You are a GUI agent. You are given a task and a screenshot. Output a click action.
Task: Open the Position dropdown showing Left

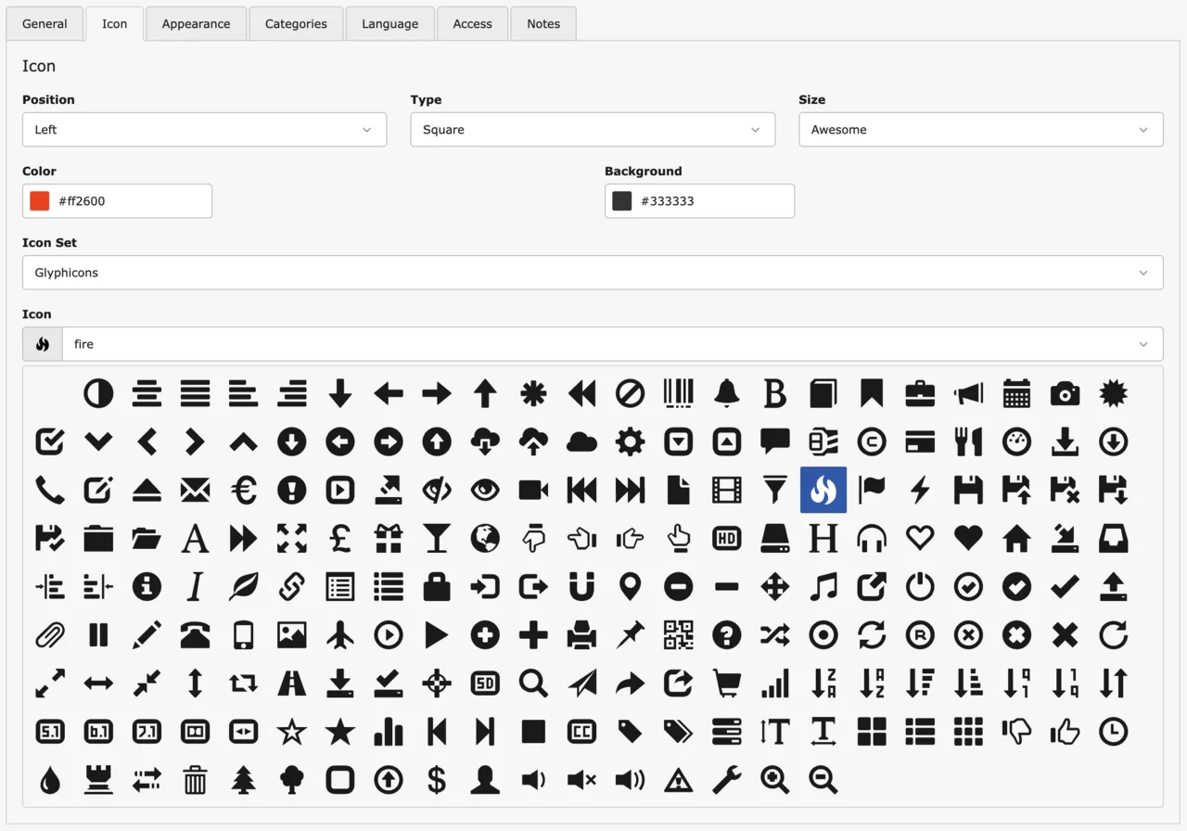point(204,130)
